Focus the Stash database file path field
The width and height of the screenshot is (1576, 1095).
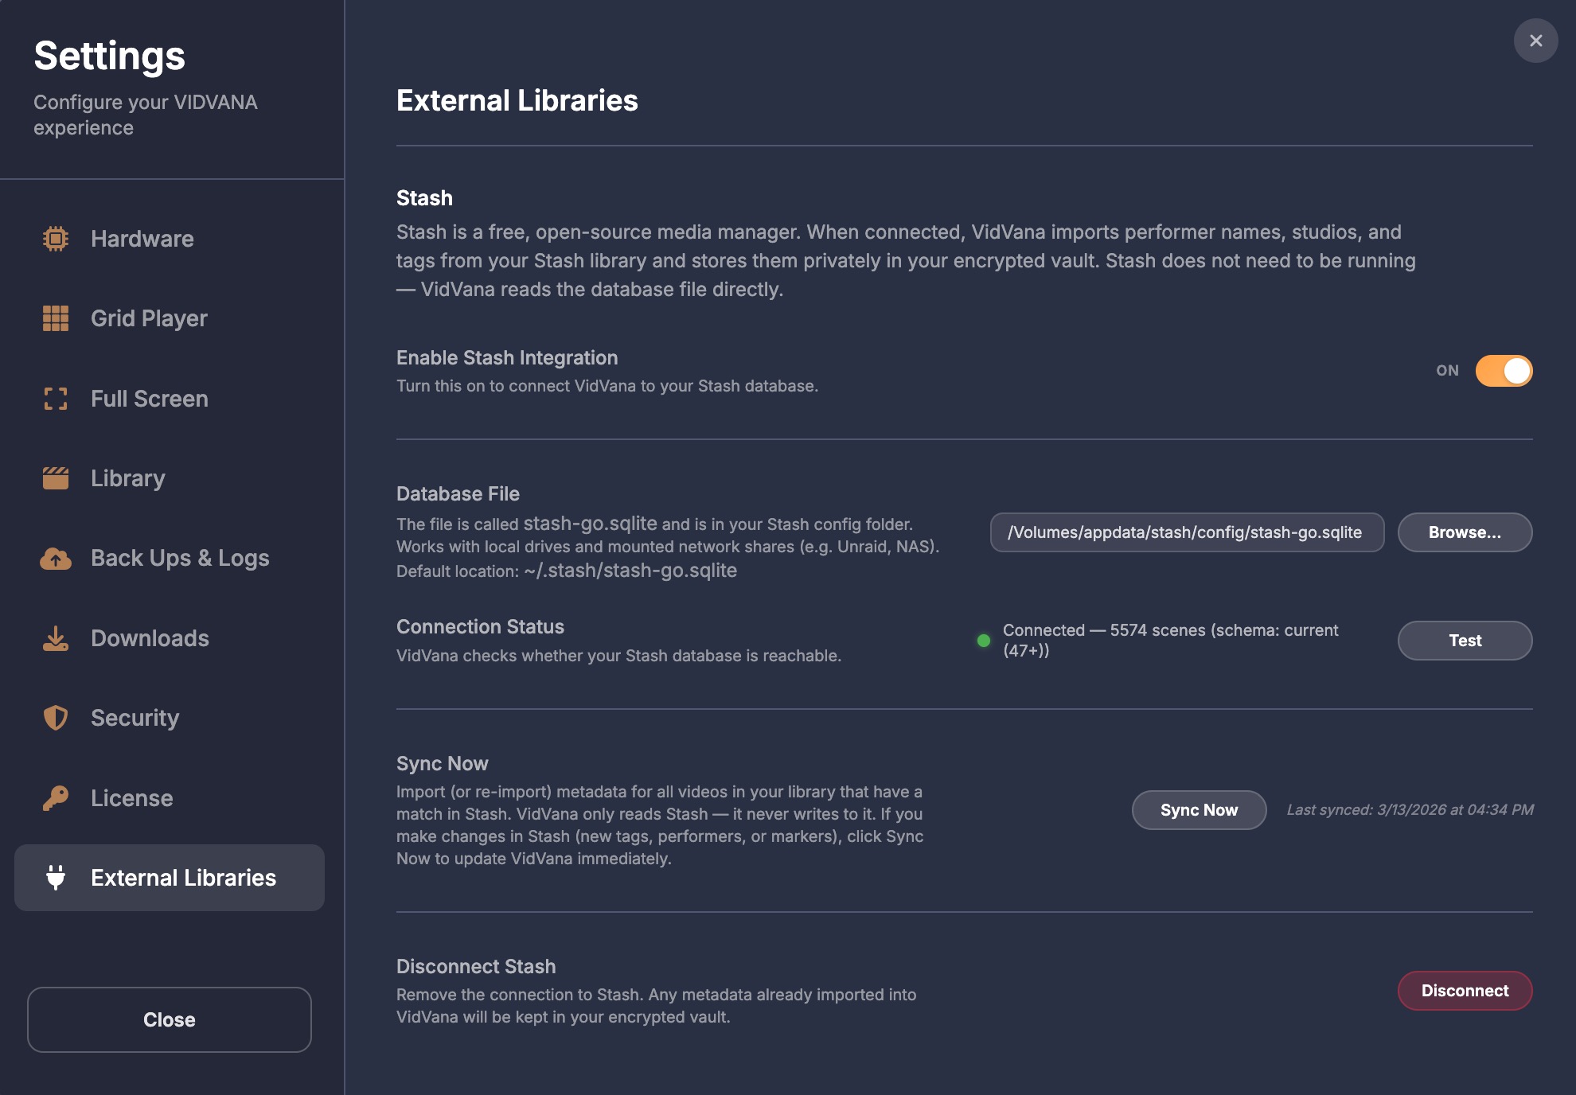pos(1186,532)
